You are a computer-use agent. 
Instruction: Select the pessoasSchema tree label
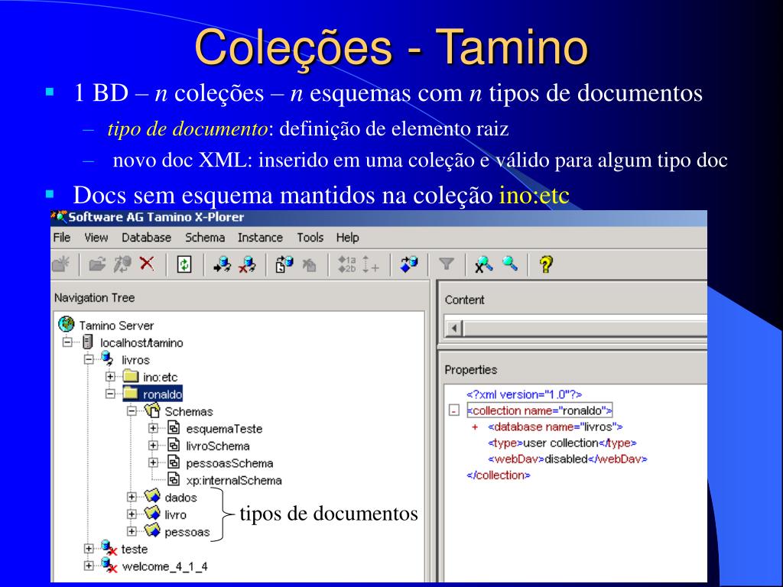click(x=229, y=463)
